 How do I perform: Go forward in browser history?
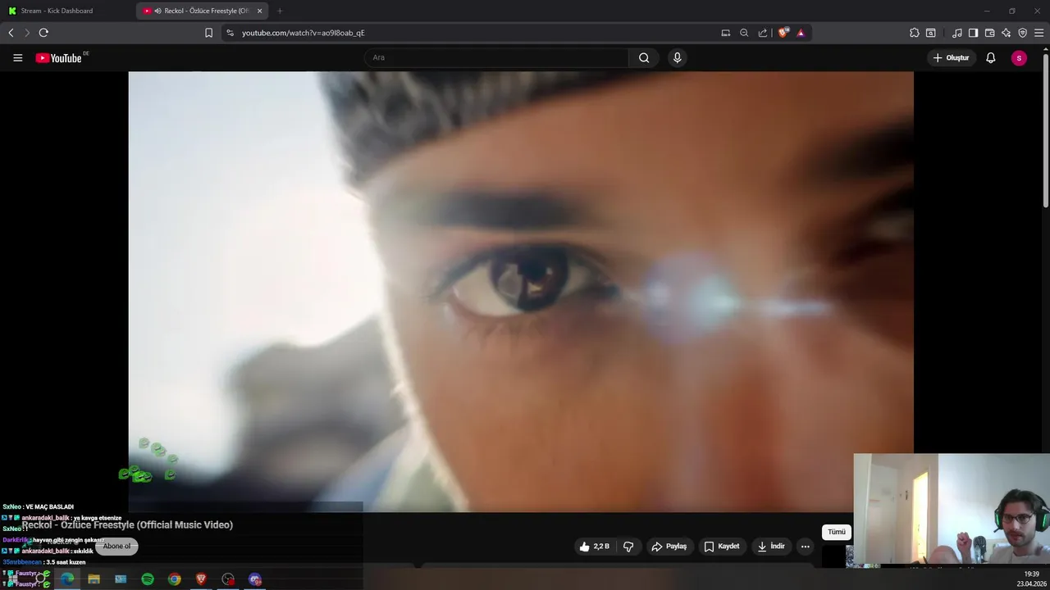(26, 33)
